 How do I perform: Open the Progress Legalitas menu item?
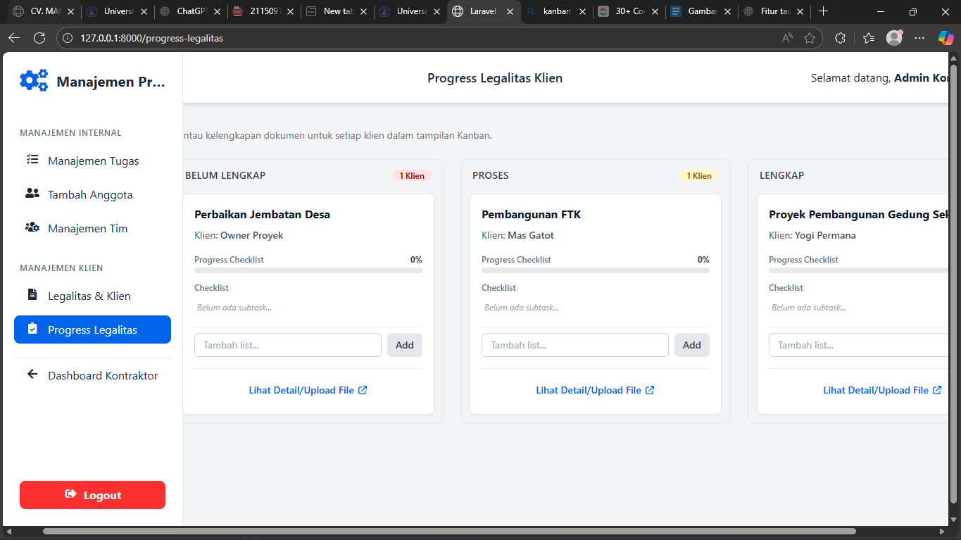pyautogui.click(x=92, y=329)
